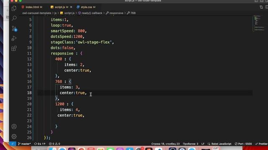Click the js folder breadcrumb
This screenshot has width=268, height=150.
coord(55,13)
